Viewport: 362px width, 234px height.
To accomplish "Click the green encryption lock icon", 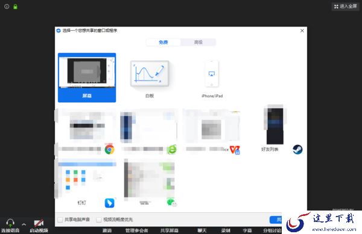I will tap(15, 7).
